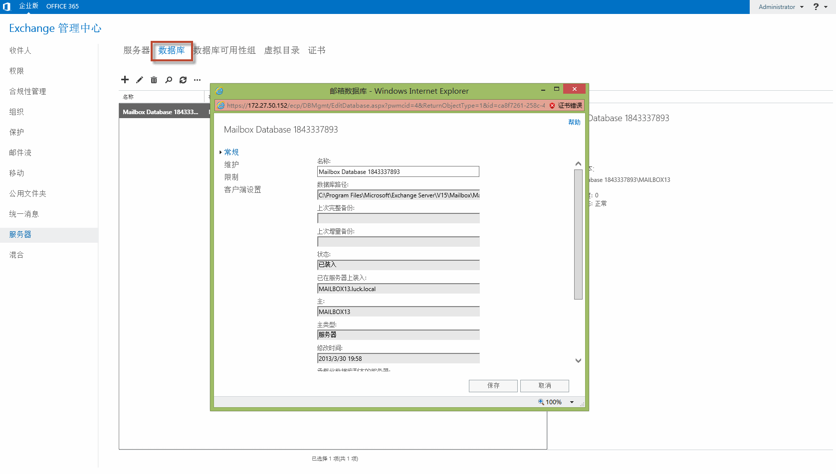Click the search magnifier icon
Screen dimensions: 836x474
169,80
